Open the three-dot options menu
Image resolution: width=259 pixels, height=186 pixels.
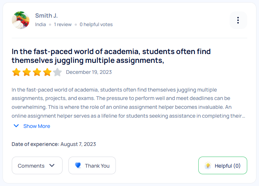238,20
